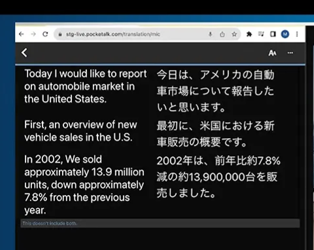Click Japanese text '2002年は、前年比約7.8%'
314x250 pixels.
(218, 161)
